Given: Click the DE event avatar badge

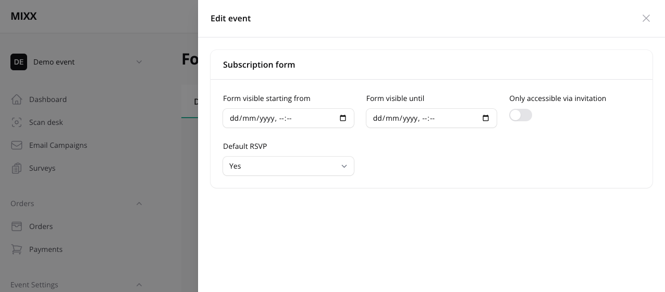Looking at the screenshot, I should [19, 62].
